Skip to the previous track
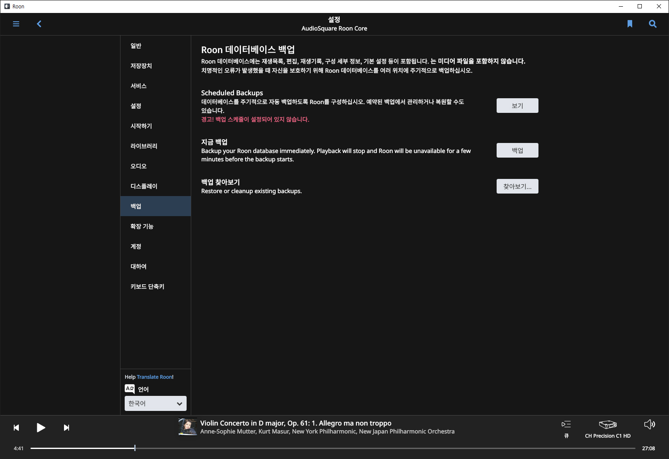Viewport: 669px width, 459px height. click(x=16, y=428)
